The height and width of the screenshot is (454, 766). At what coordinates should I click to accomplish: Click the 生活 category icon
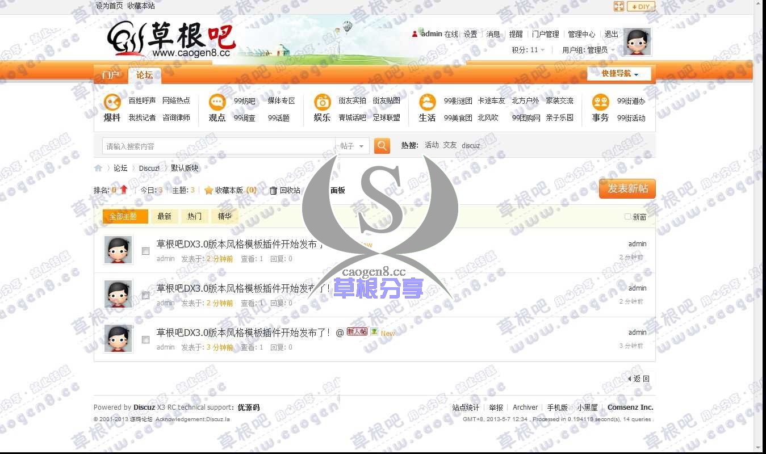pyautogui.click(x=427, y=103)
